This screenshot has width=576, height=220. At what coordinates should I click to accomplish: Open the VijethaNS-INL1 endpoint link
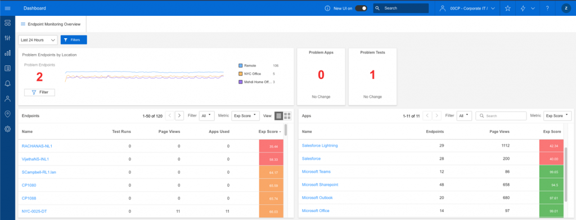pyautogui.click(x=35, y=159)
